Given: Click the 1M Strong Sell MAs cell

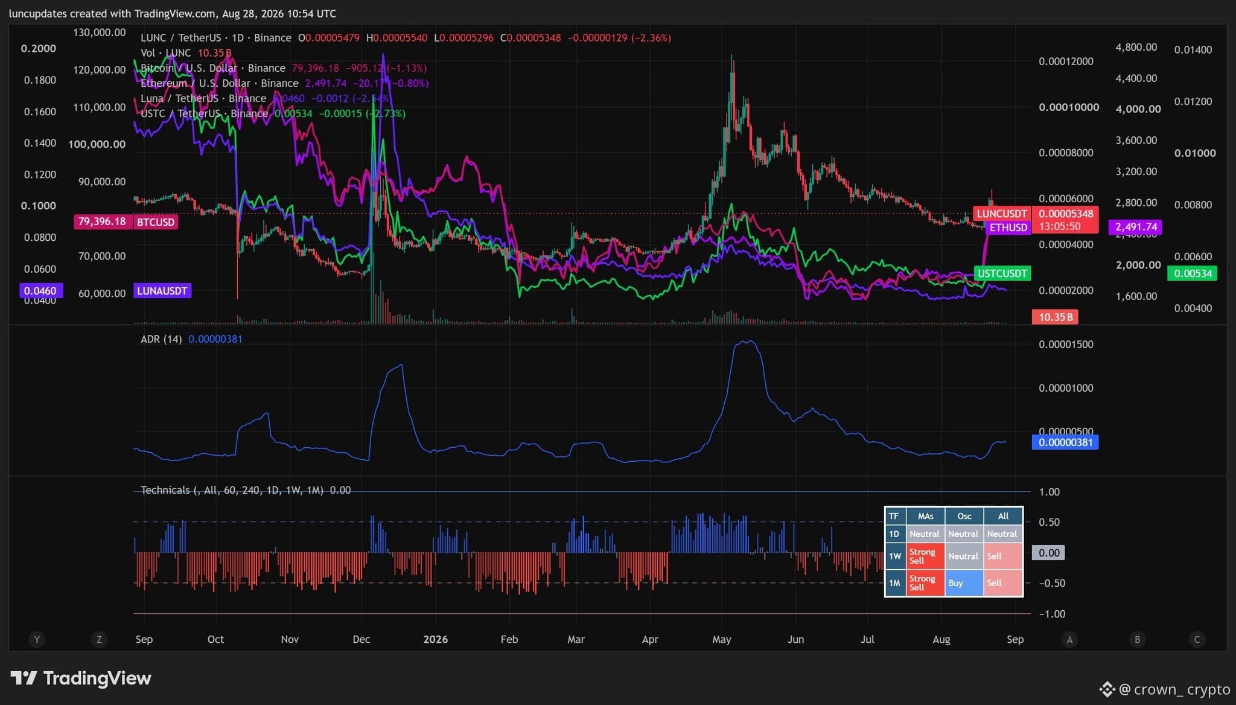Looking at the screenshot, I should coord(925,583).
